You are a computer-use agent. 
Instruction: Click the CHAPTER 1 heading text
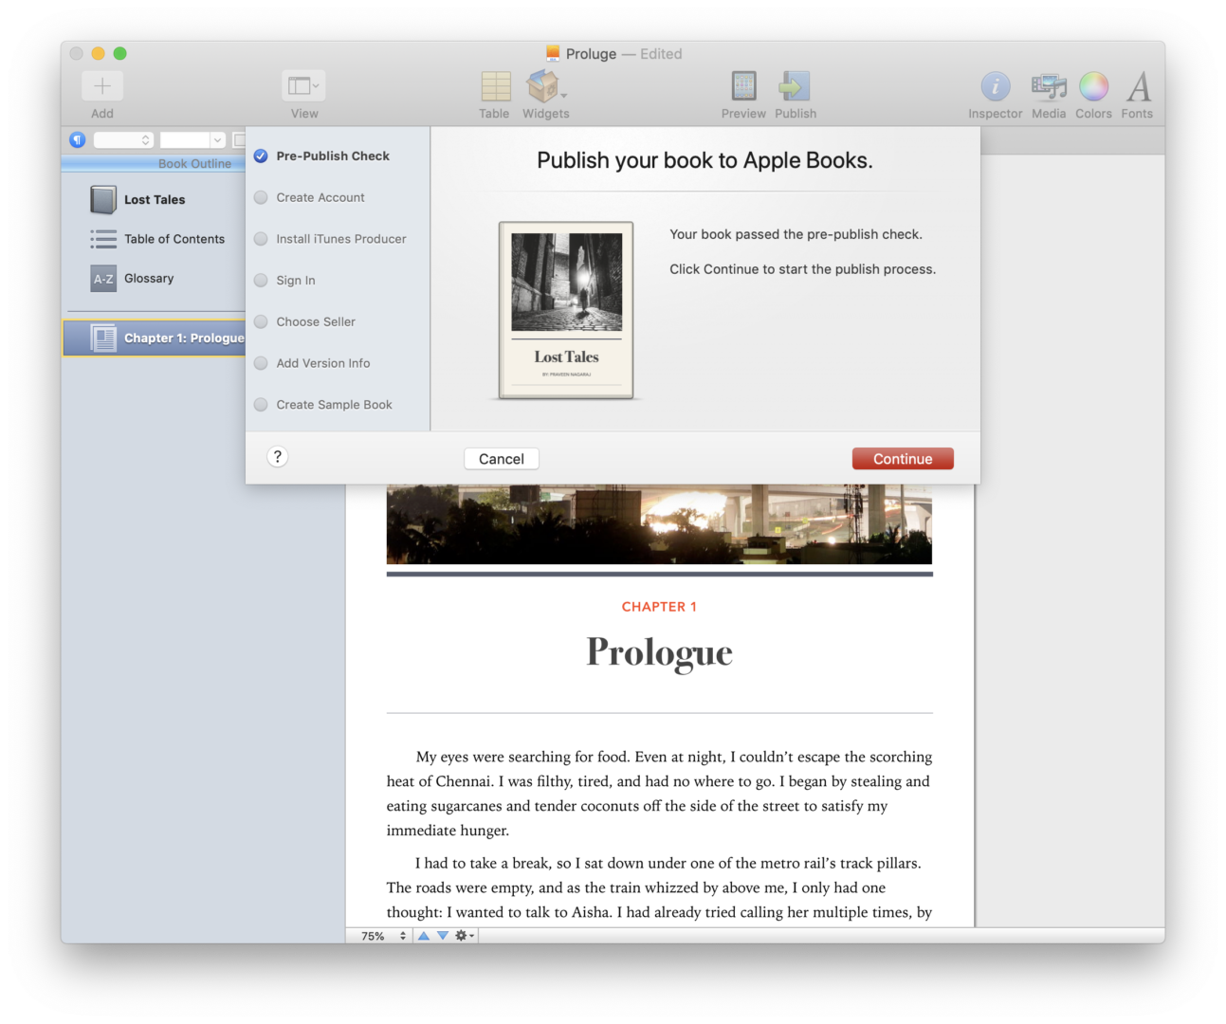pyautogui.click(x=659, y=607)
